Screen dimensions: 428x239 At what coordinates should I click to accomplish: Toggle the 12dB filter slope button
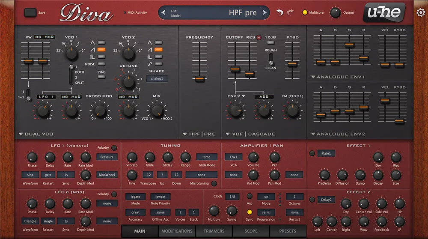tap(270, 37)
